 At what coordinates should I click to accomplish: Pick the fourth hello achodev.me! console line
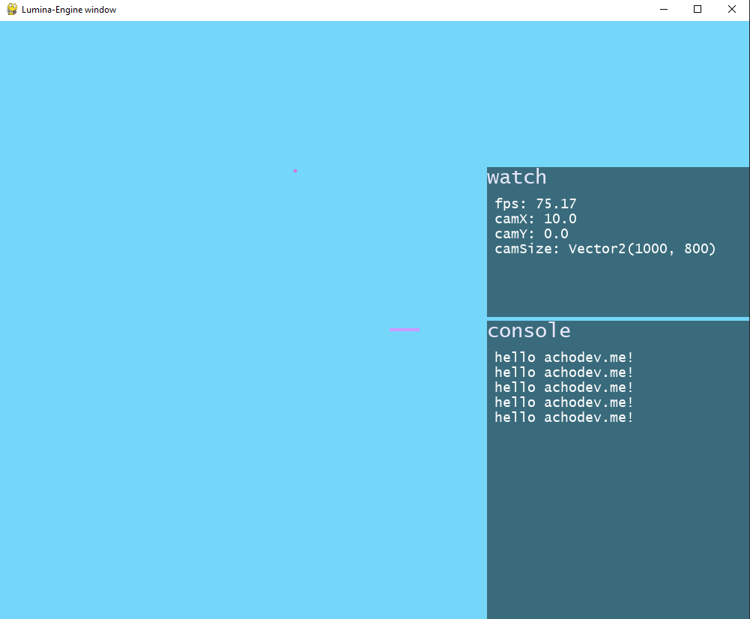[x=564, y=402]
